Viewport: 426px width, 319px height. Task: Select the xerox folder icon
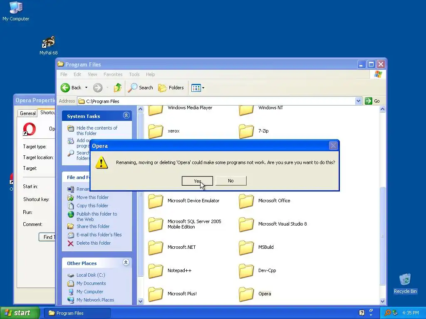(x=156, y=131)
